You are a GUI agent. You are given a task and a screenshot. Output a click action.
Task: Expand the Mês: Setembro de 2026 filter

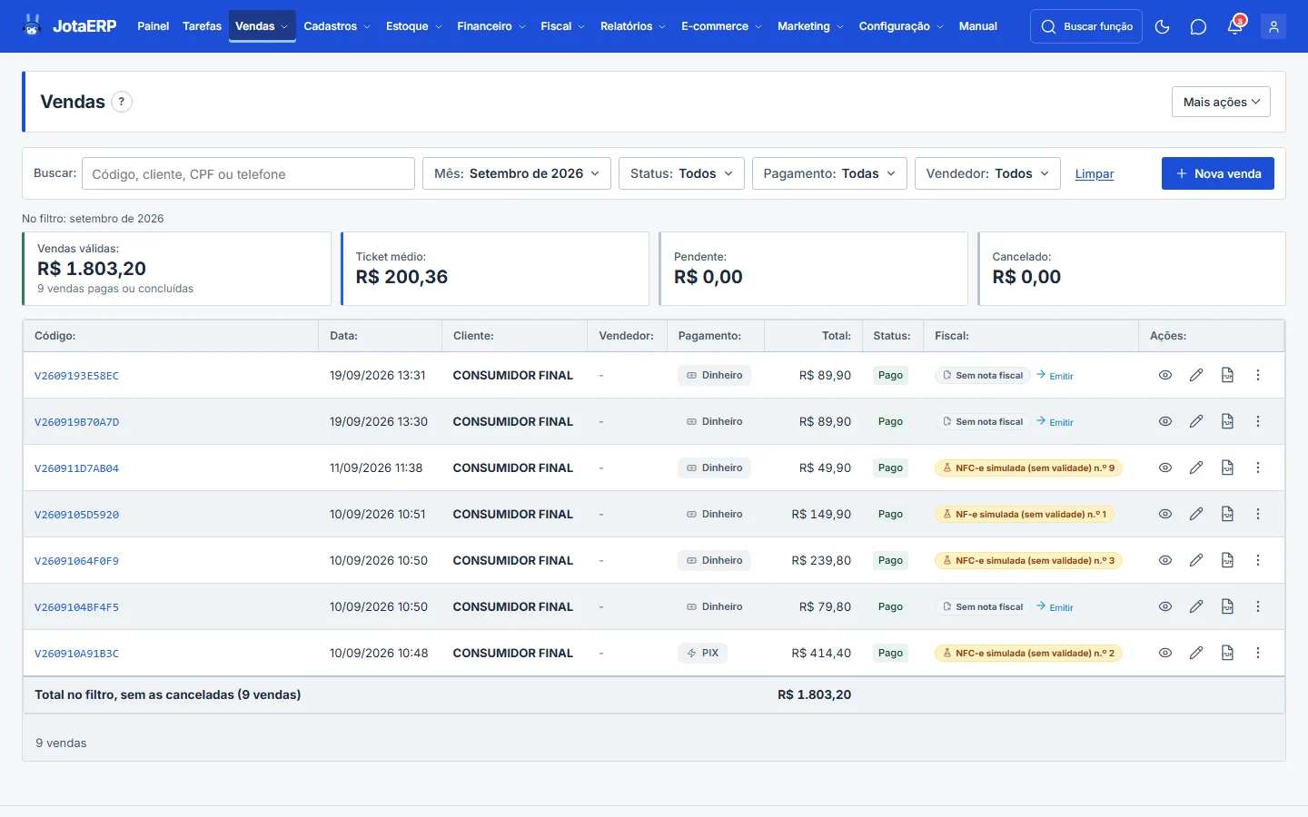point(517,173)
